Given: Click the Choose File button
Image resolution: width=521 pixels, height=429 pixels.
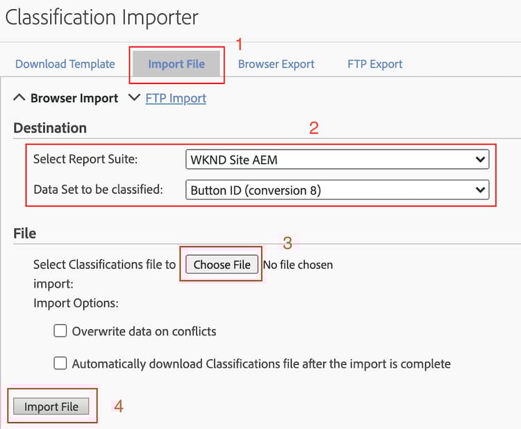Looking at the screenshot, I should tap(222, 264).
